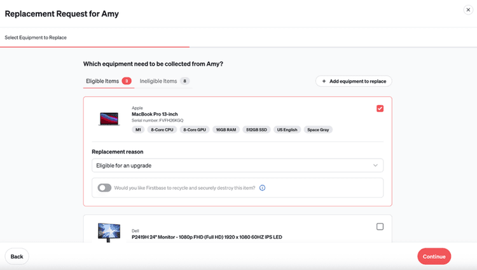Click the MacBook Pro product image
This screenshot has height=270, width=477.
(109, 118)
